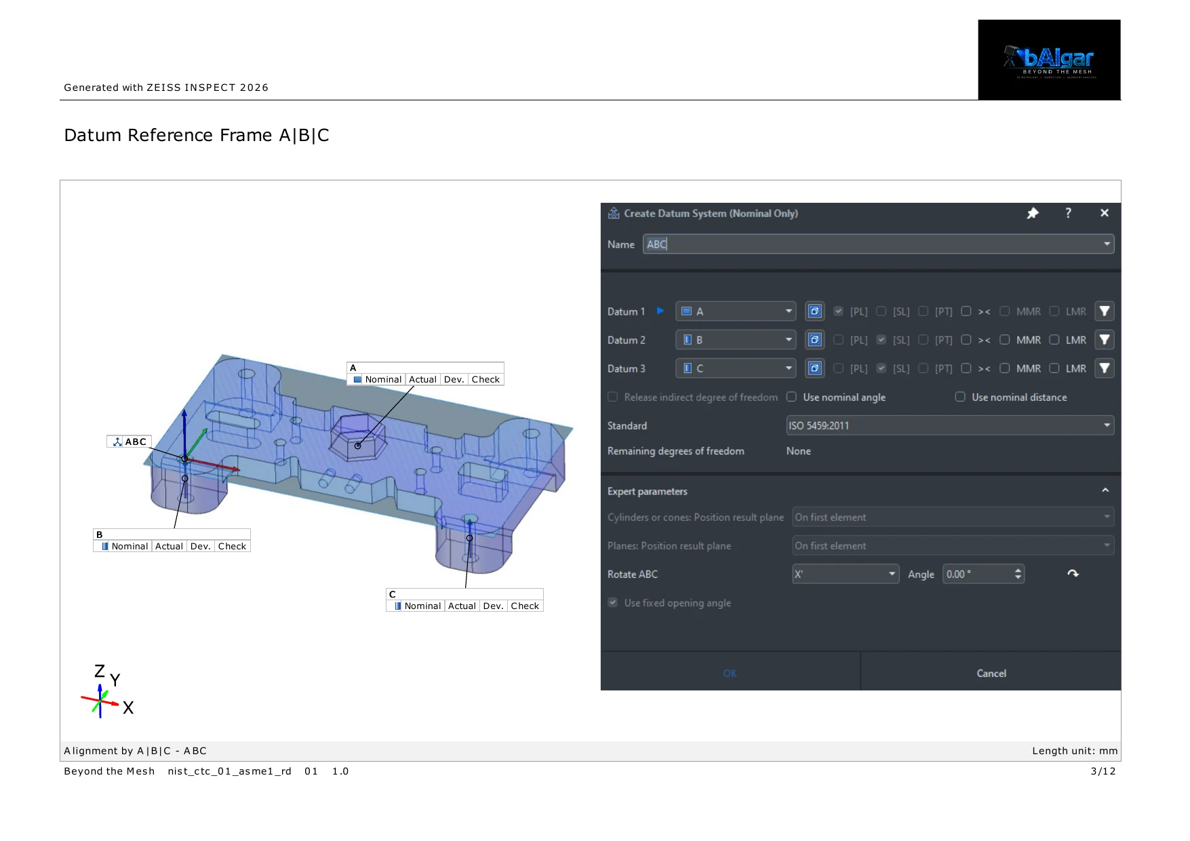Toggle [PL] checkbox for Datum 1
This screenshot has width=1190, height=841.
click(x=839, y=311)
